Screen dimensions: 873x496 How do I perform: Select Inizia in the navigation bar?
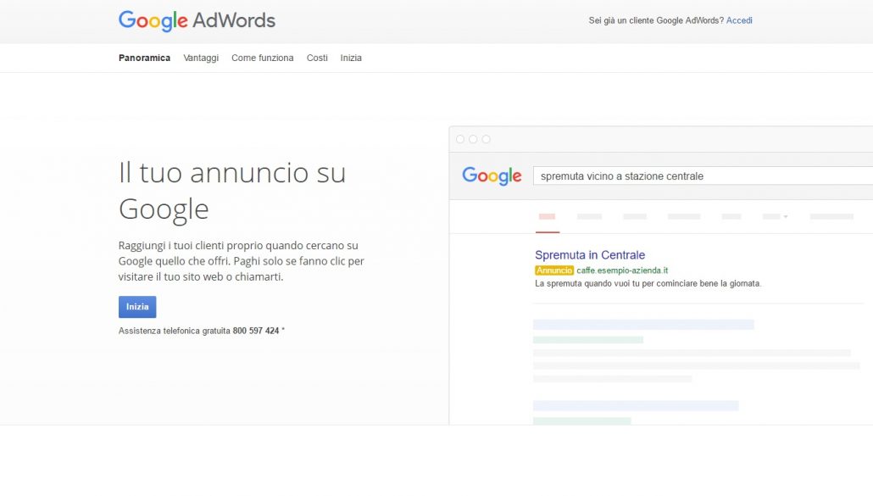click(351, 58)
